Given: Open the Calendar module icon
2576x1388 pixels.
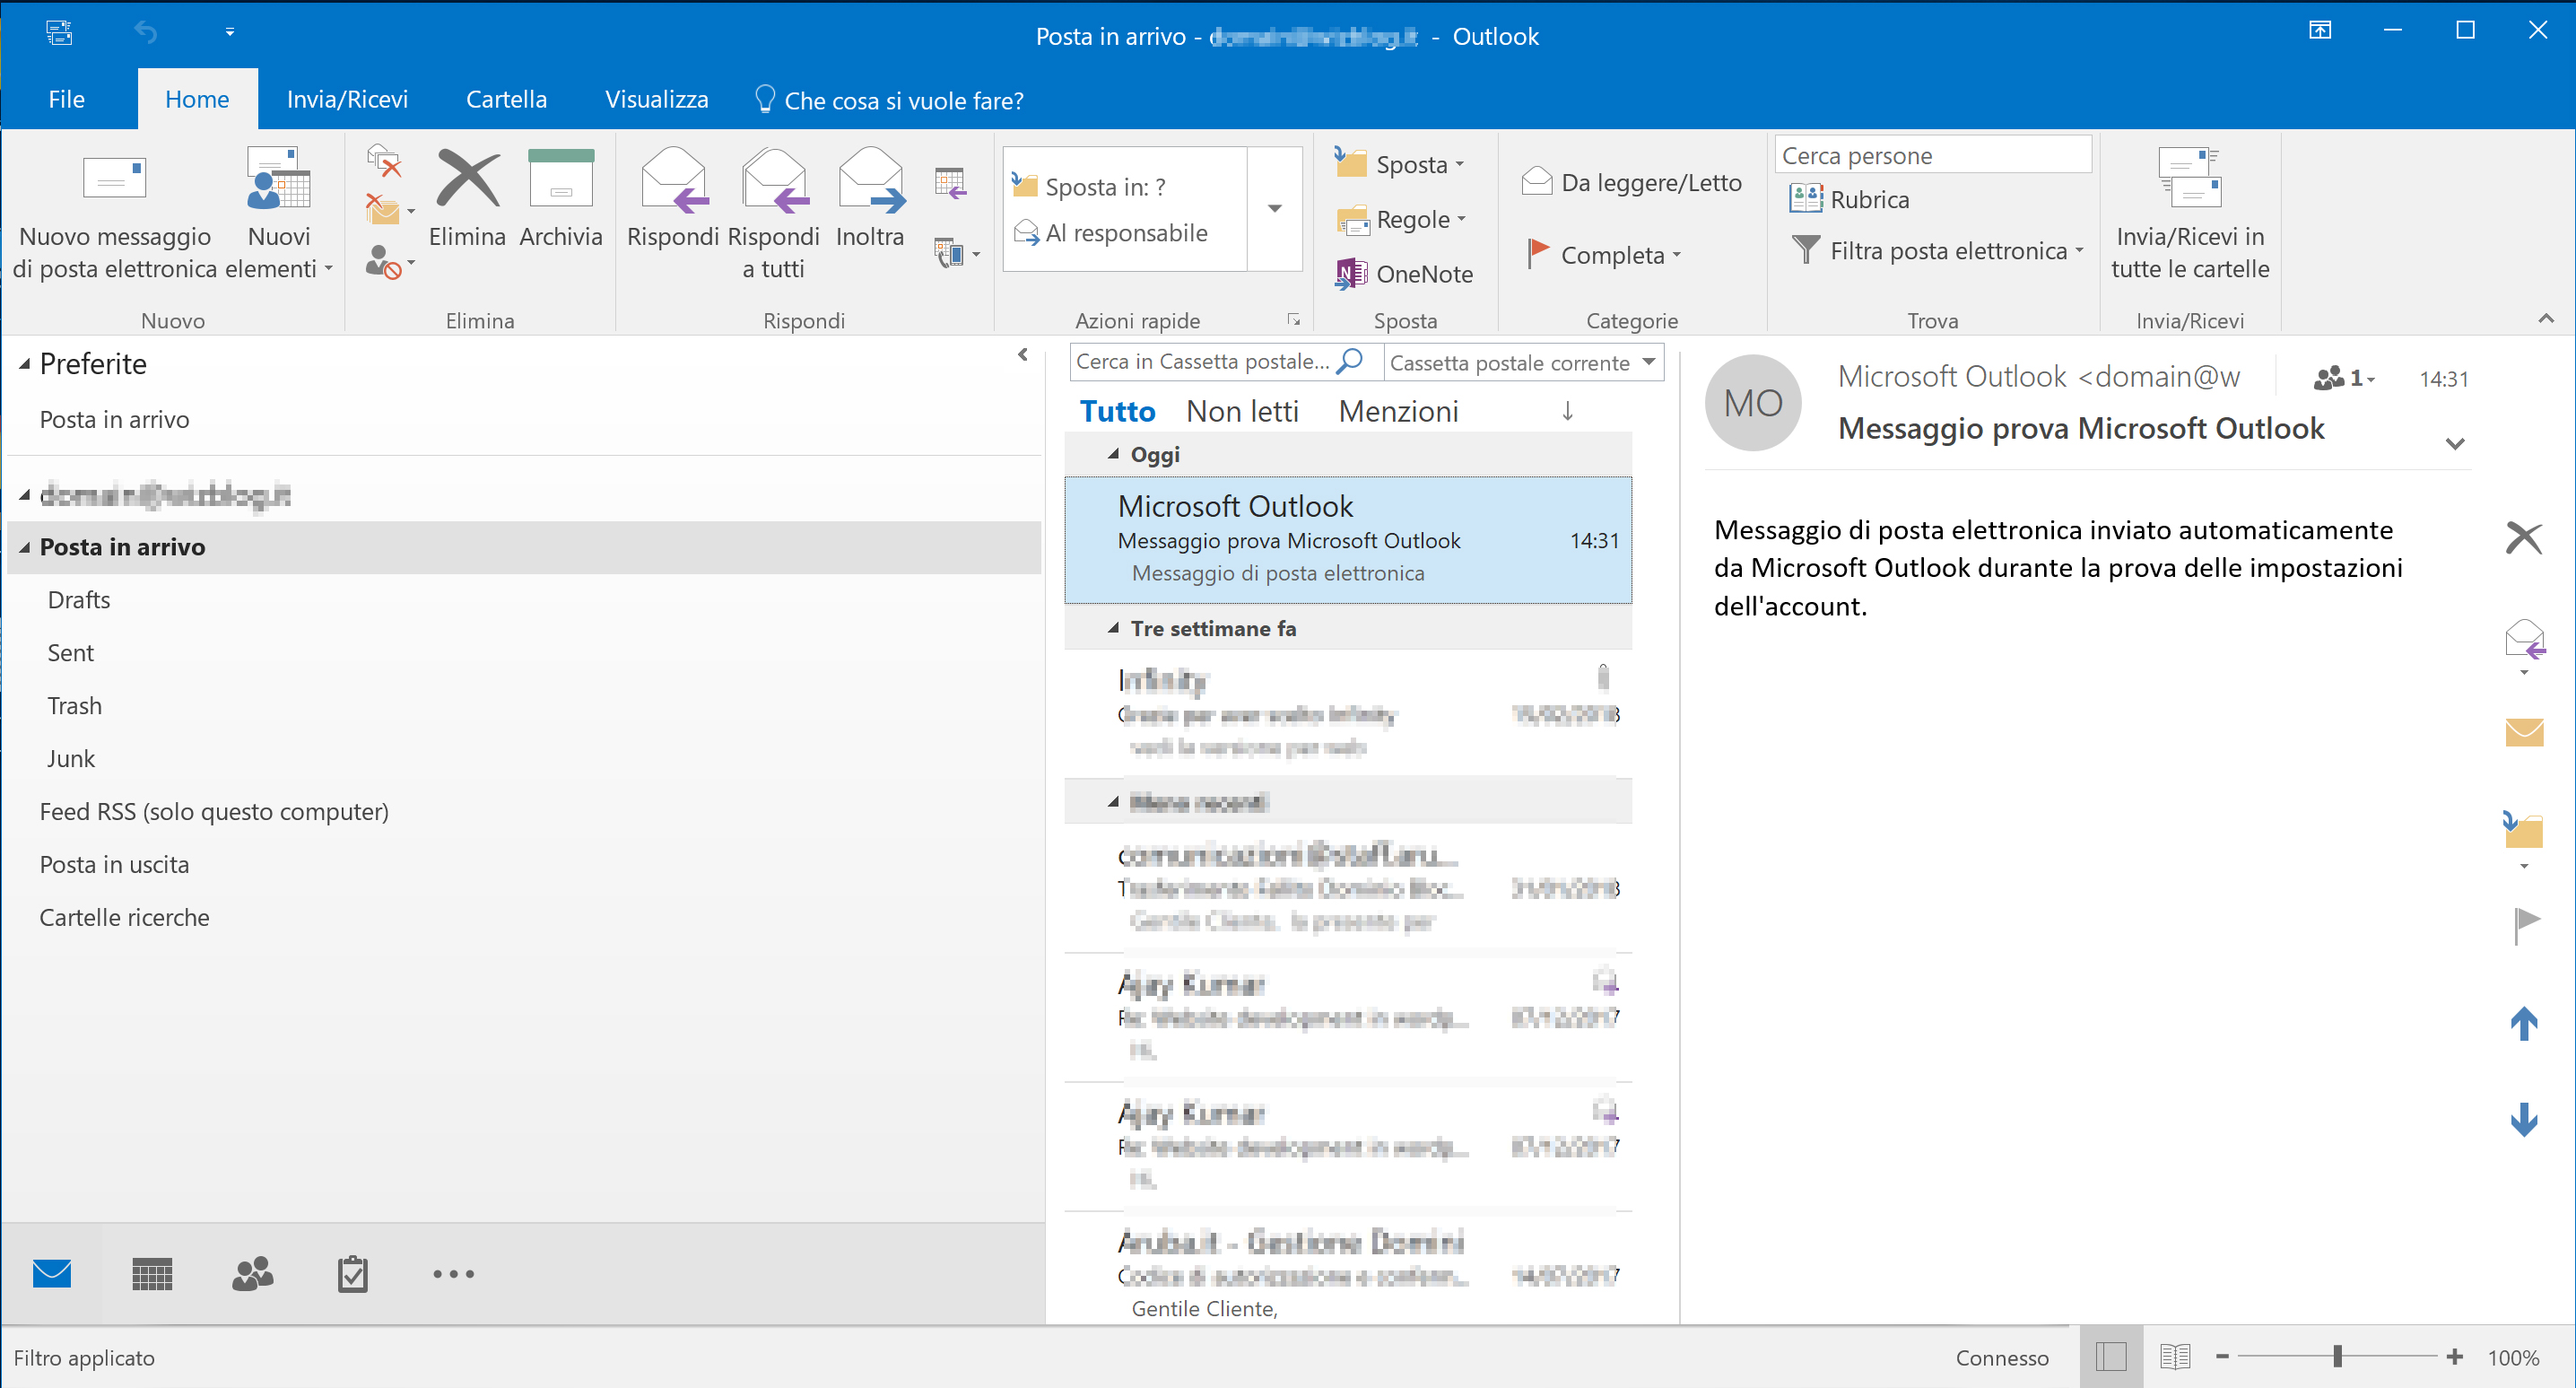Looking at the screenshot, I should click(x=152, y=1274).
